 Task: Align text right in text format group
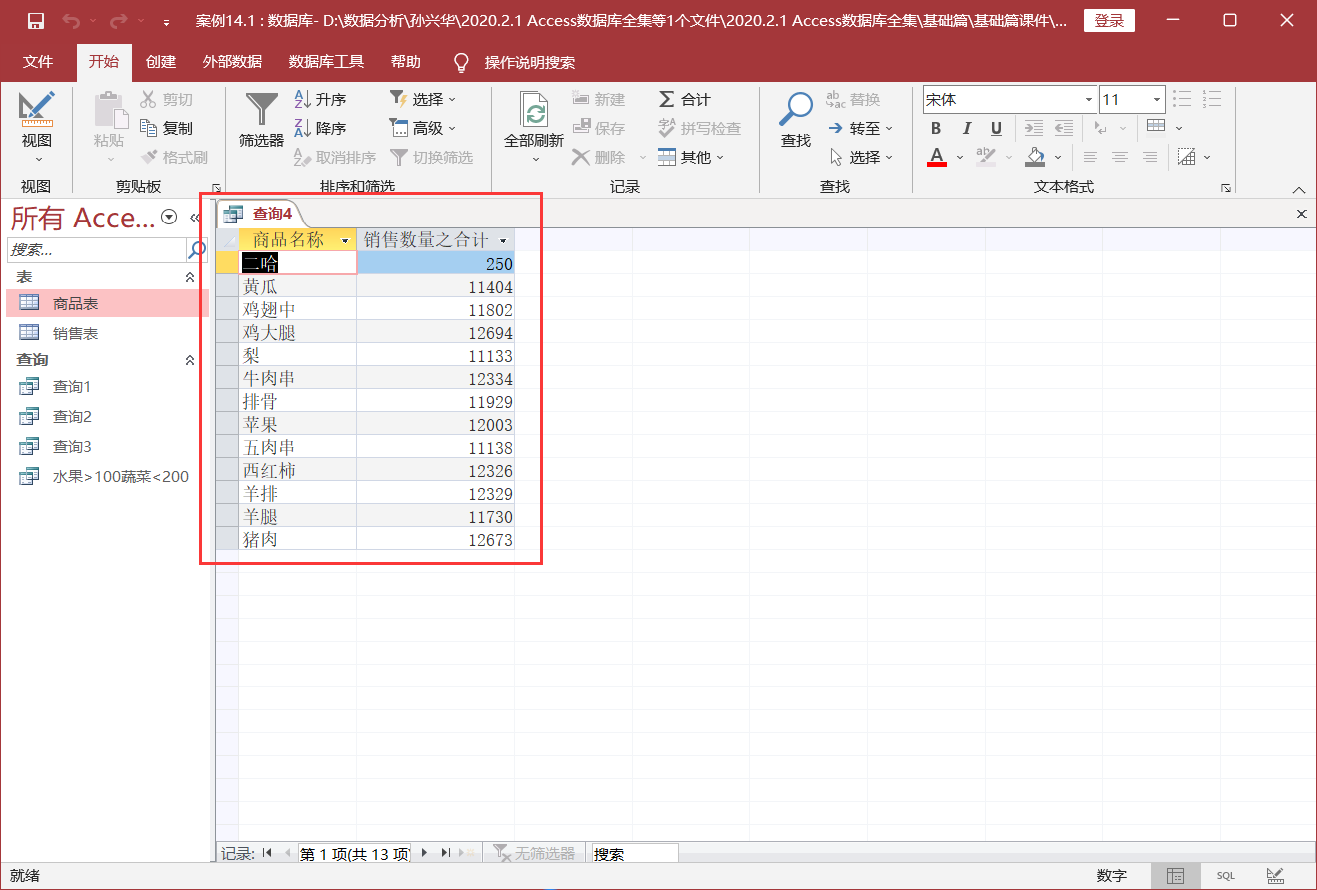tap(1150, 157)
